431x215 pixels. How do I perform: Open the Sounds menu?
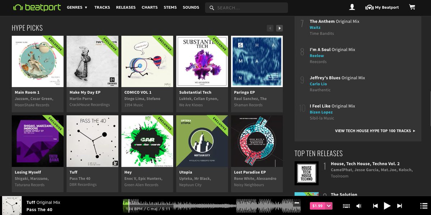click(191, 7)
